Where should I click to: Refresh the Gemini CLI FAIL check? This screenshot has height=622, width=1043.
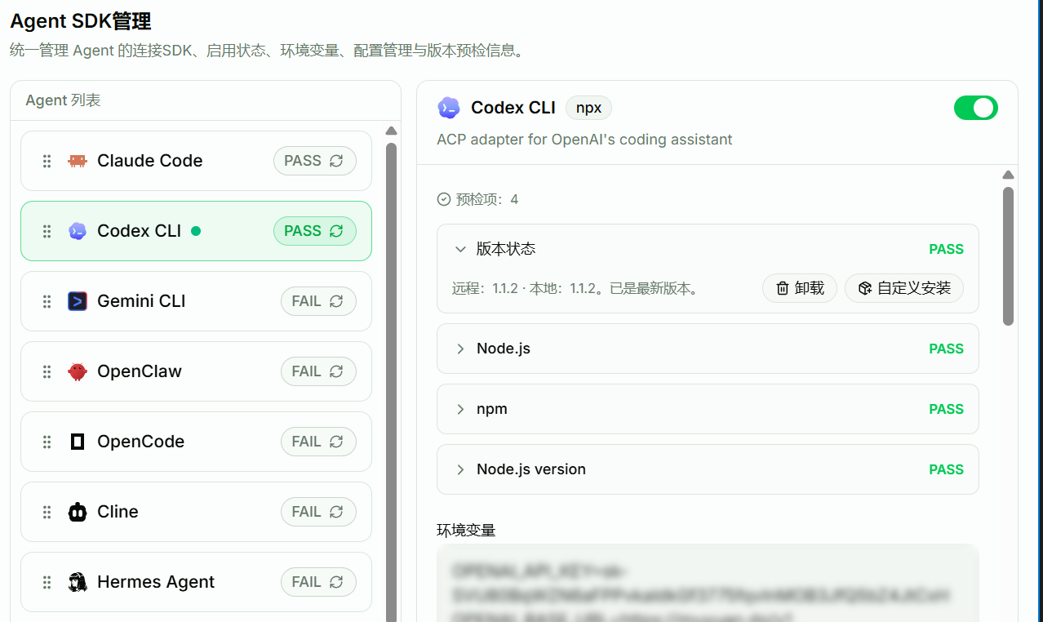coord(336,301)
